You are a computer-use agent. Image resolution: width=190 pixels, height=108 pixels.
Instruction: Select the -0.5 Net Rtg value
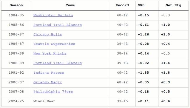point(166,53)
